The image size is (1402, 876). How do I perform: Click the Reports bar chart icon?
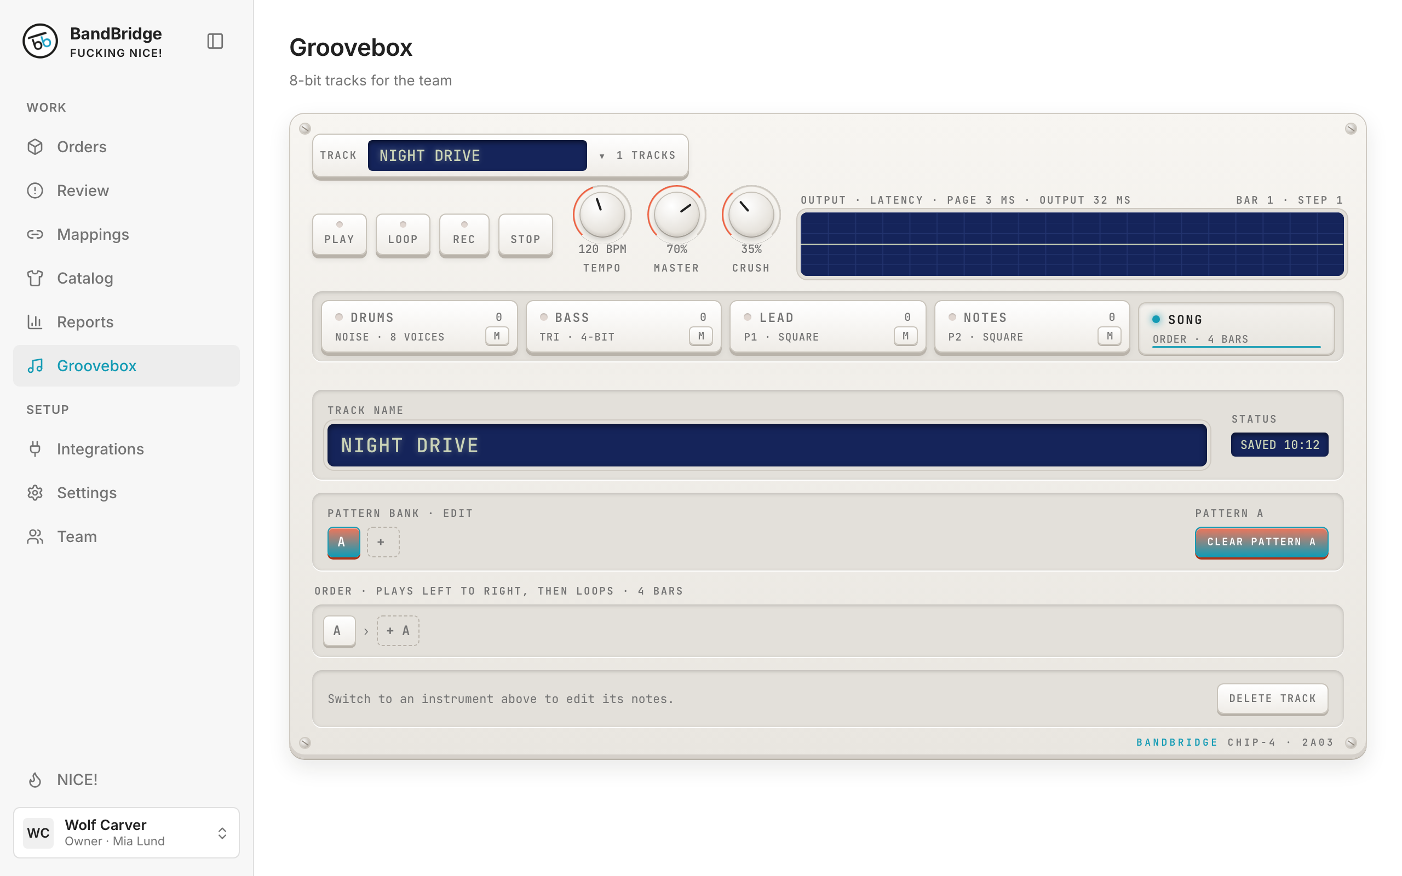tap(36, 321)
